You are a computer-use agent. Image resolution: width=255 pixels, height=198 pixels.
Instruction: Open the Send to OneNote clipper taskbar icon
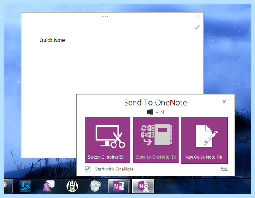[143, 186]
